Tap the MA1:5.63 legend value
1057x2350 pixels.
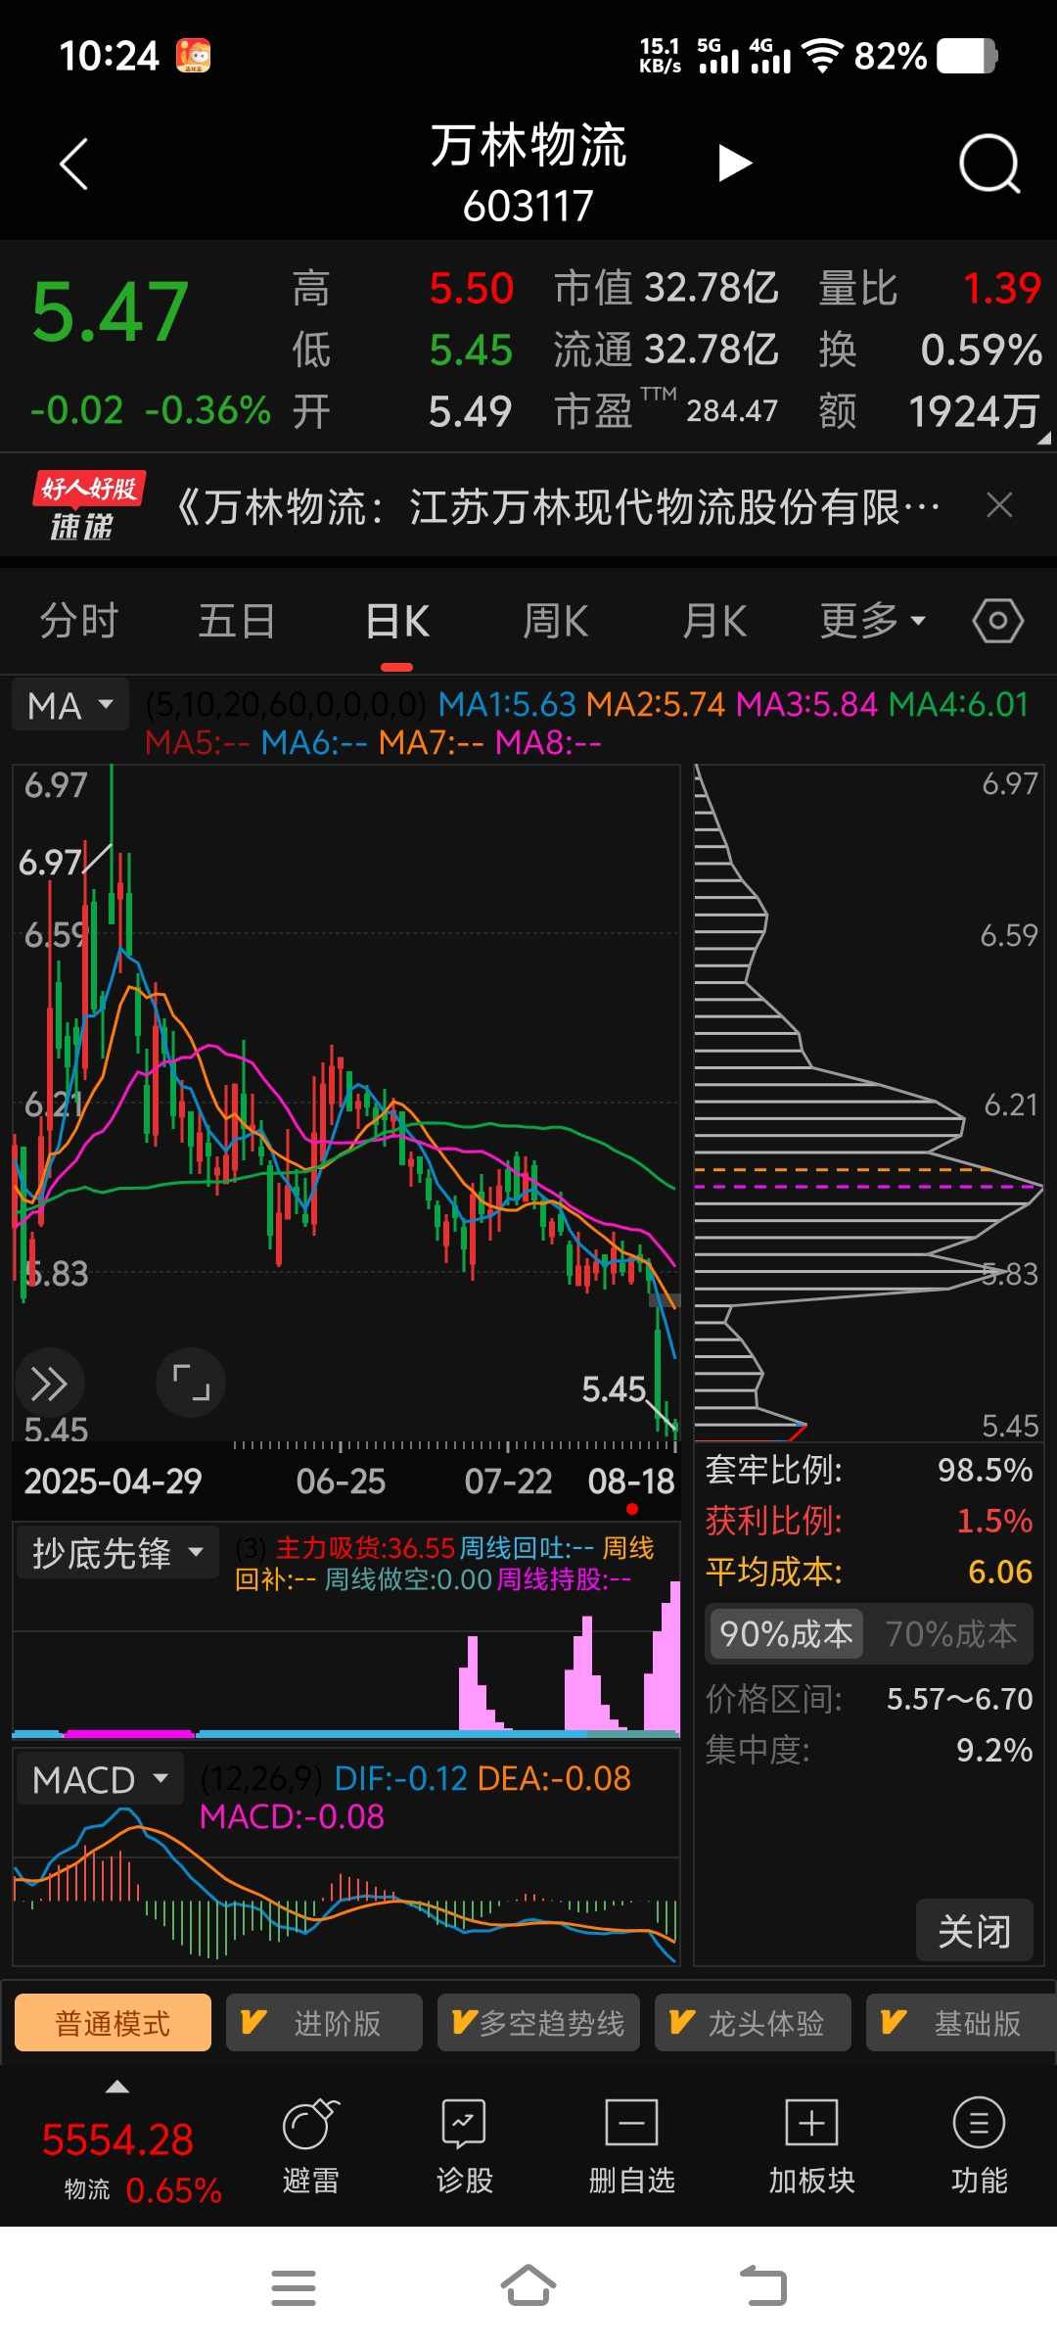pos(507,704)
